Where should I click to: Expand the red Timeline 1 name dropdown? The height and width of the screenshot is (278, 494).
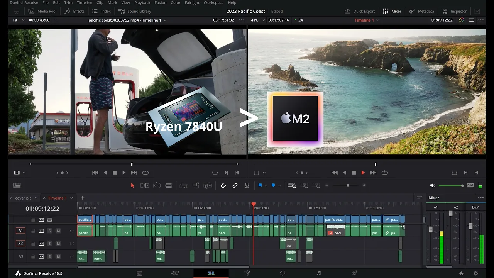click(367, 20)
